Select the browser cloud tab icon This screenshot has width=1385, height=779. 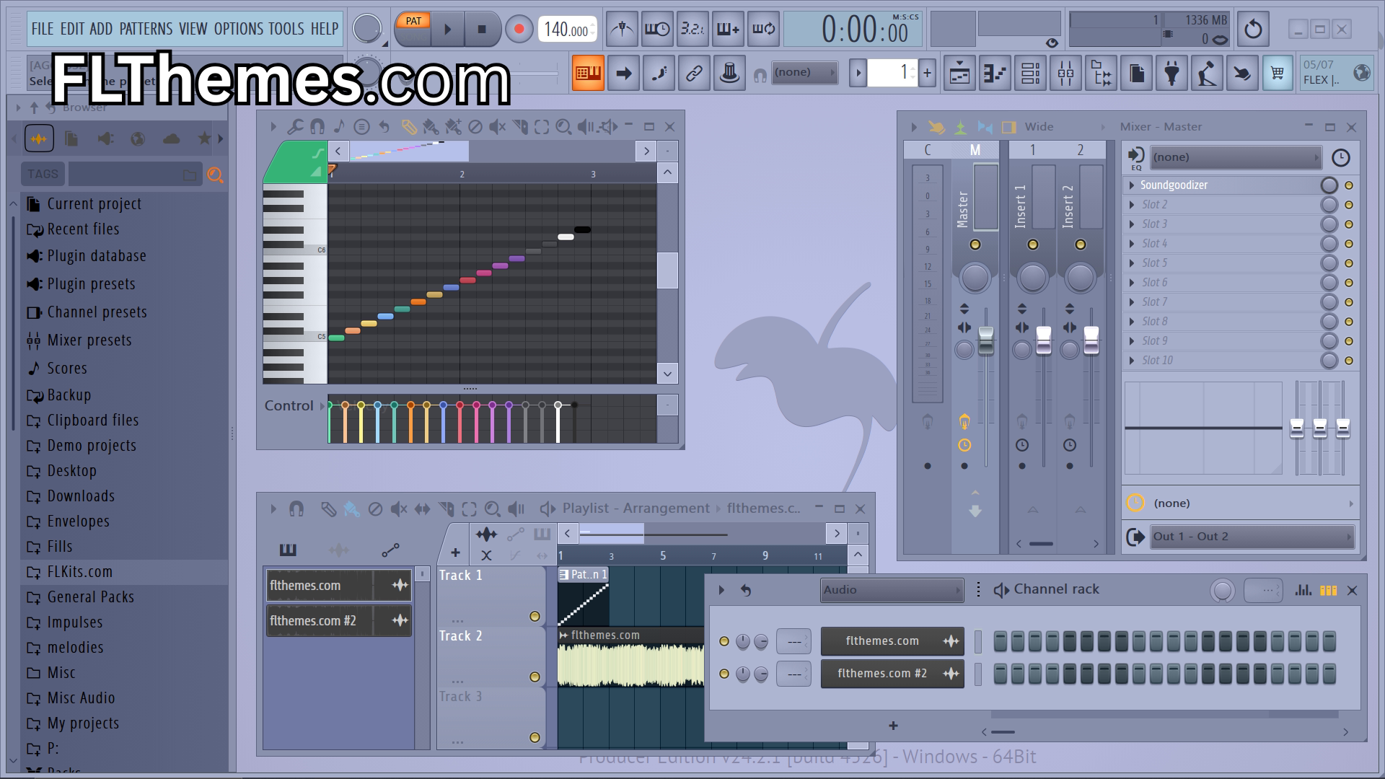pyautogui.click(x=172, y=138)
